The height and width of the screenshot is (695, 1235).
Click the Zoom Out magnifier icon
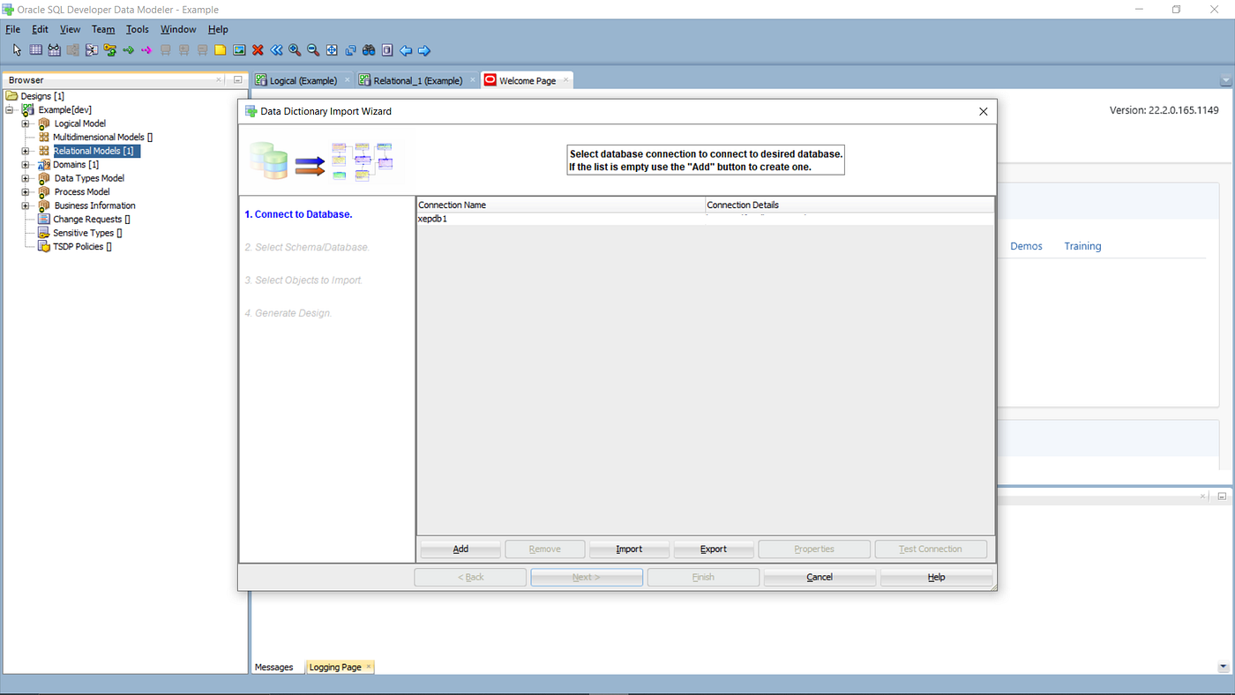313,50
